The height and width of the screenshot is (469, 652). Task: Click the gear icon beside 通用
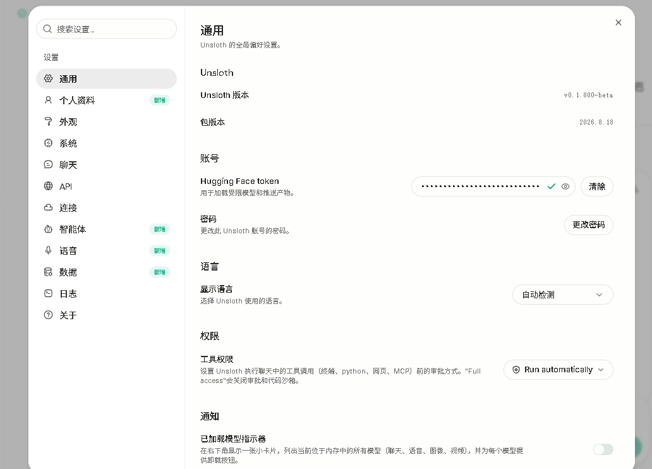[x=48, y=78]
